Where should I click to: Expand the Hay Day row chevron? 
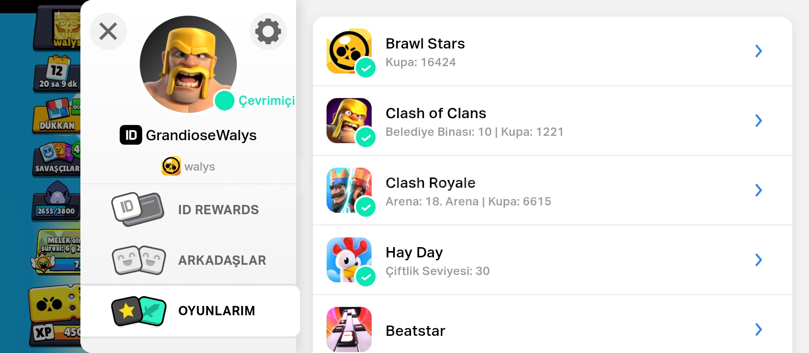click(x=758, y=260)
